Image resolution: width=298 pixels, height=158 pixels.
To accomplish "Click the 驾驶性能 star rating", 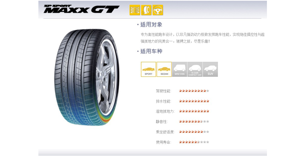I will coord(194,91).
